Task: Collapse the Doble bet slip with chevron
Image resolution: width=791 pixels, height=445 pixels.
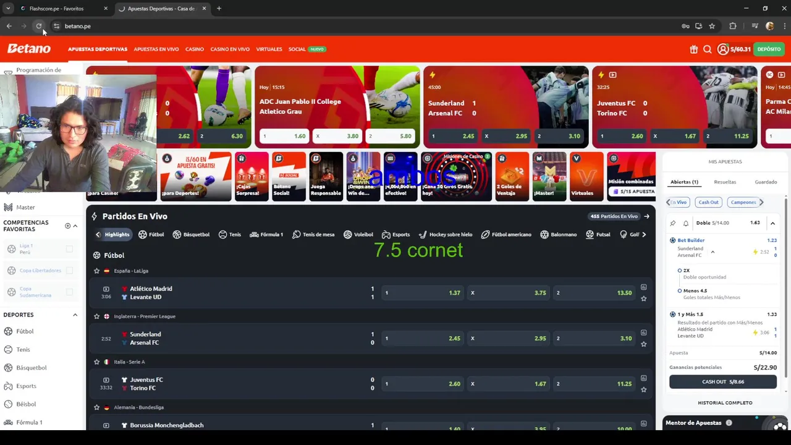Action: pos(772,223)
